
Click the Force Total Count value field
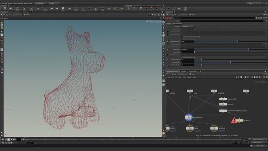pos(187,42)
